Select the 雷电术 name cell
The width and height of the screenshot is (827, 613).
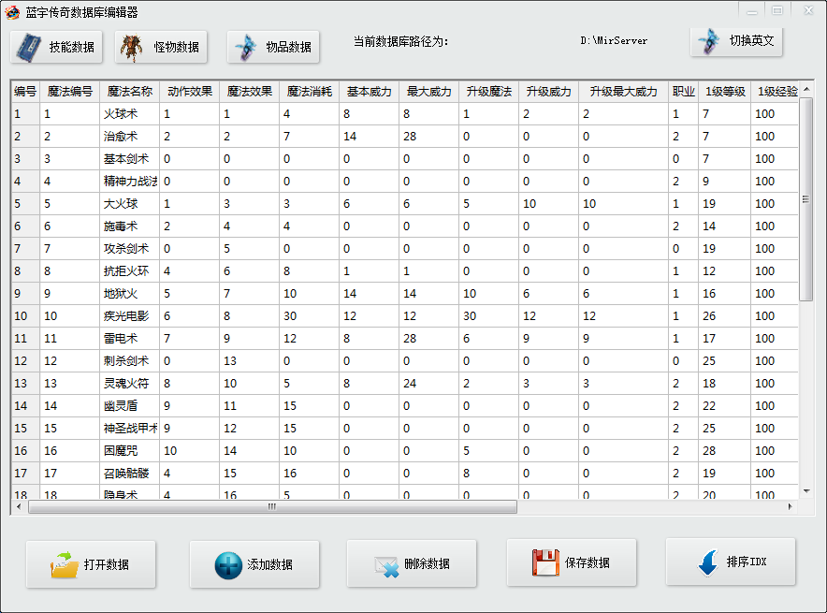129,338
